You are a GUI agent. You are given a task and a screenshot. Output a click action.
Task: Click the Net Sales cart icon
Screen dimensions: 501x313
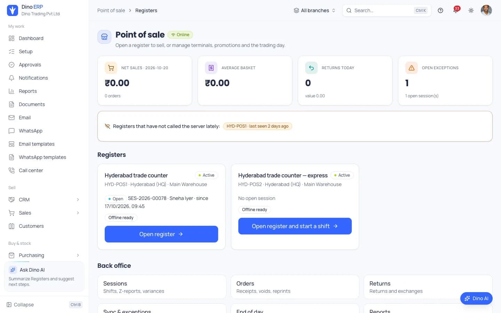(x=111, y=68)
